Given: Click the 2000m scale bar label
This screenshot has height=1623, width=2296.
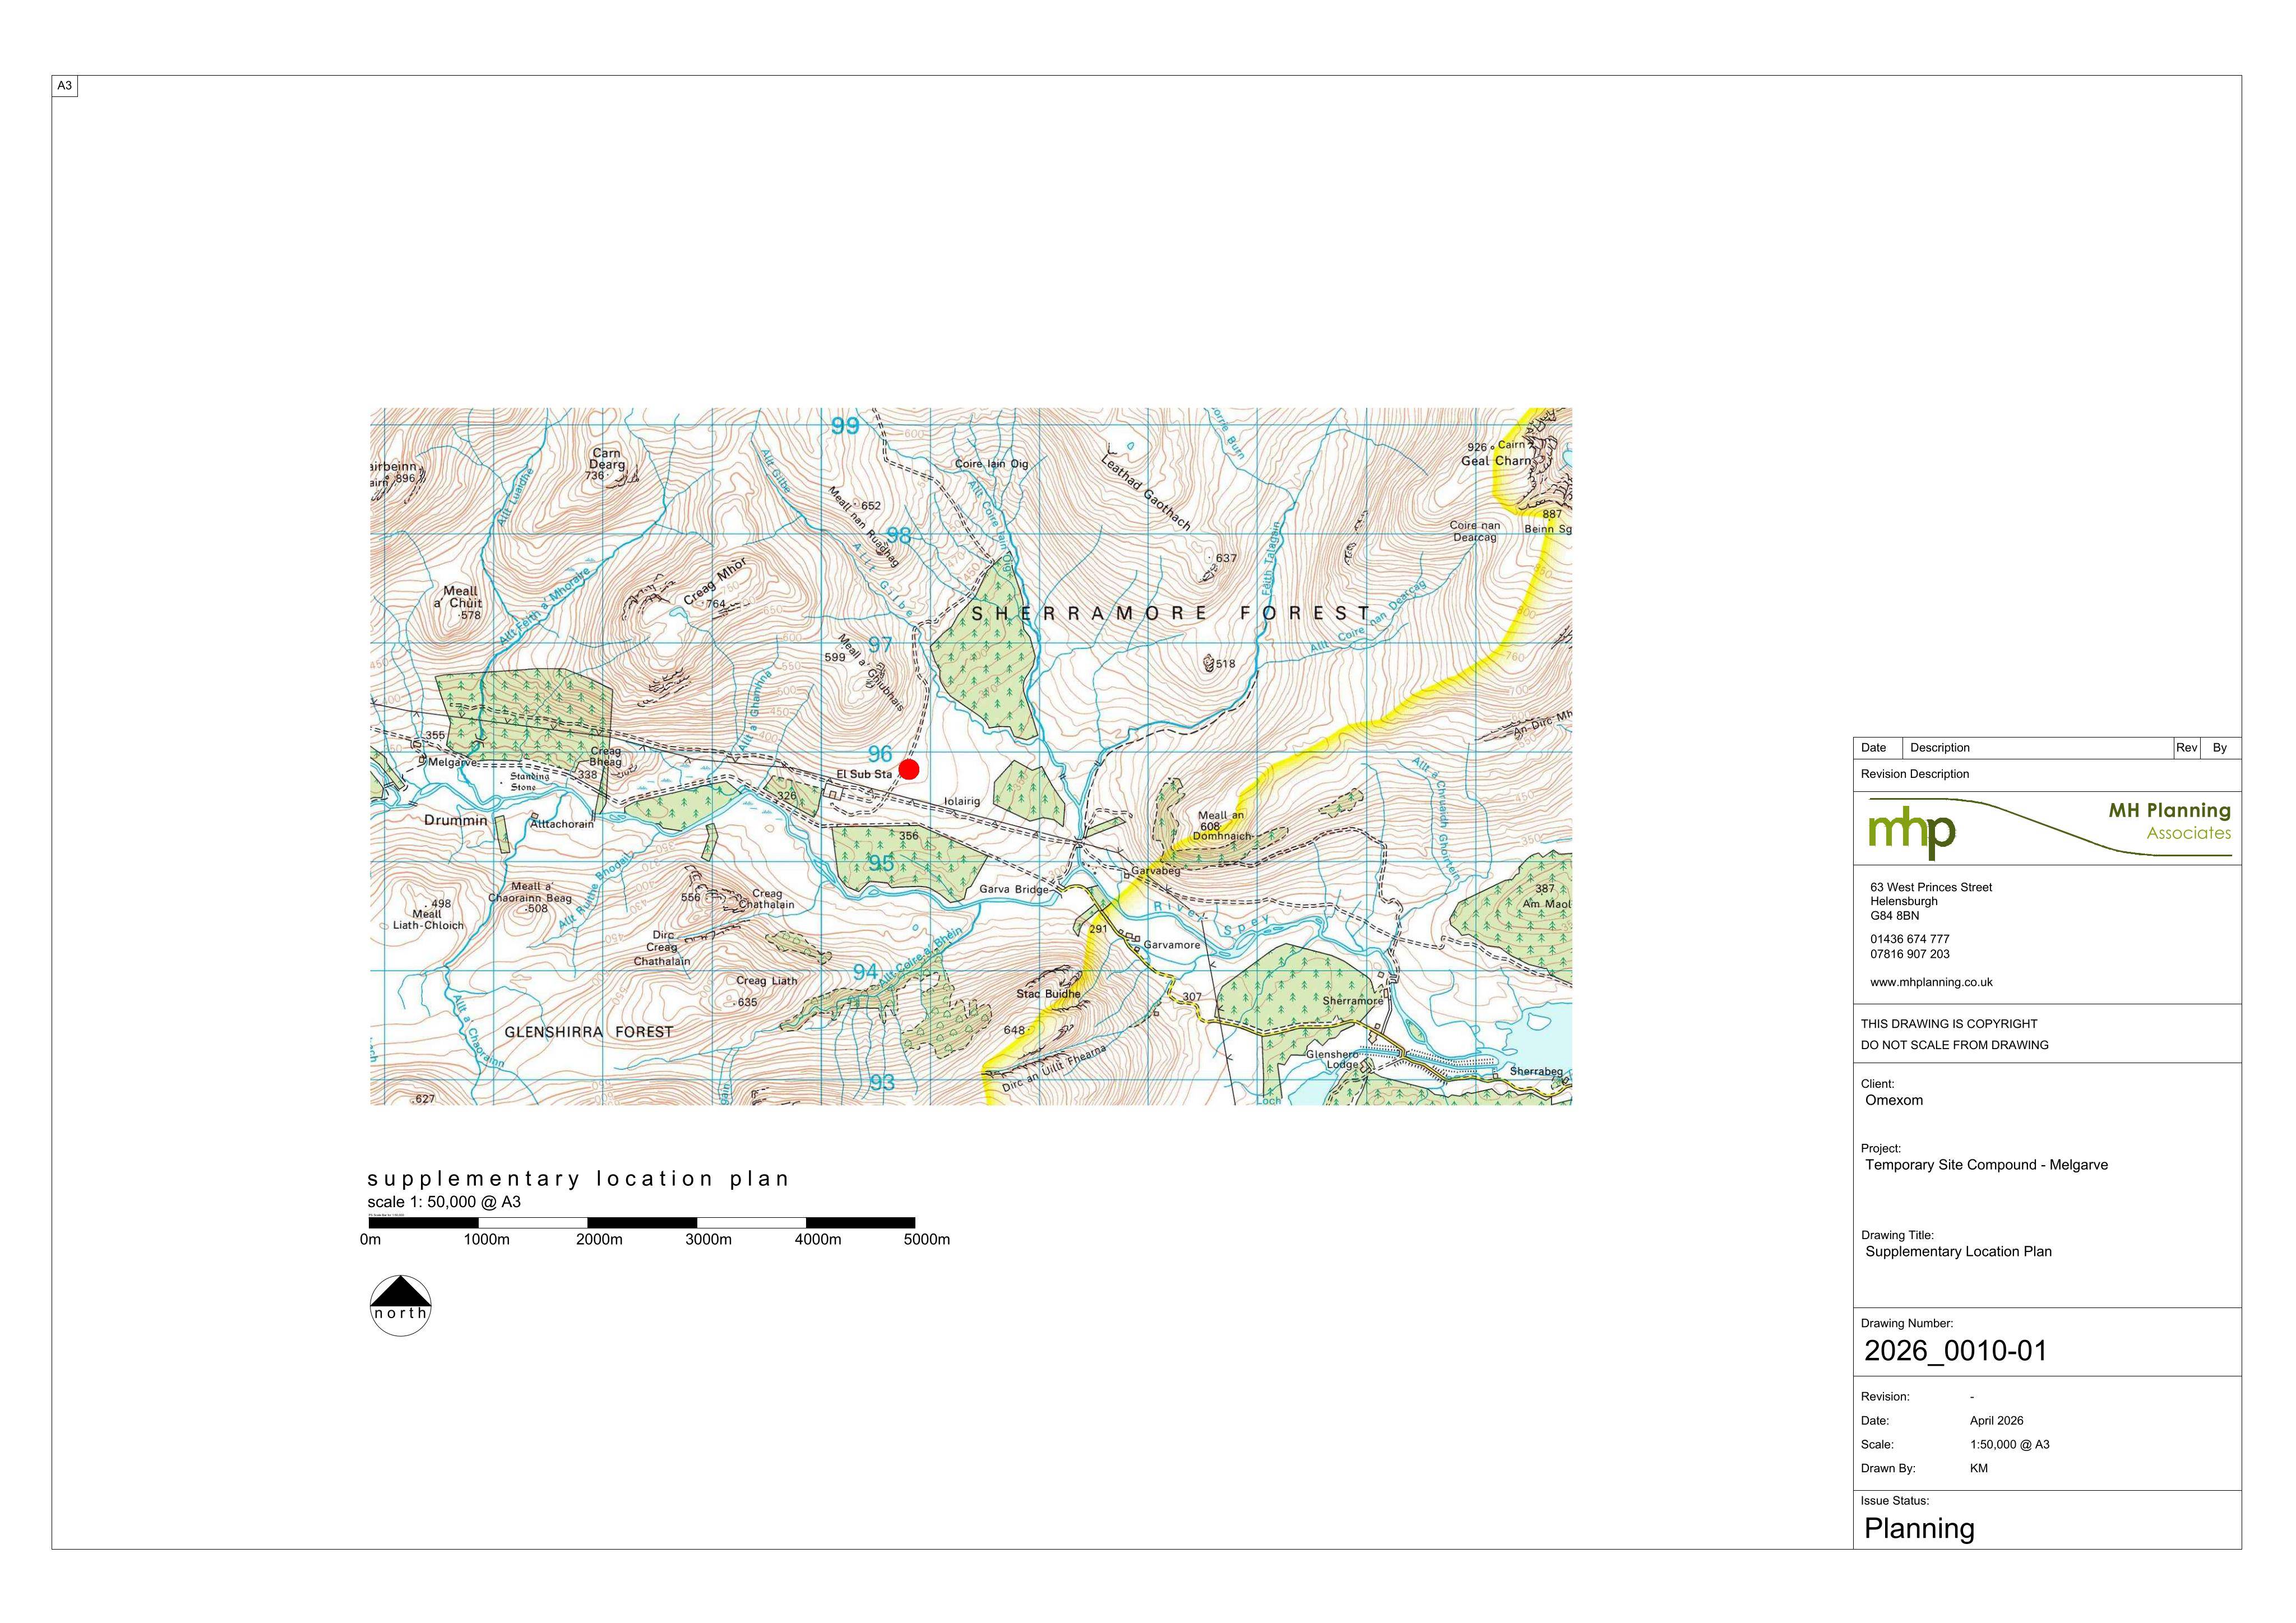Looking at the screenshot, I should click(600, 1240).
